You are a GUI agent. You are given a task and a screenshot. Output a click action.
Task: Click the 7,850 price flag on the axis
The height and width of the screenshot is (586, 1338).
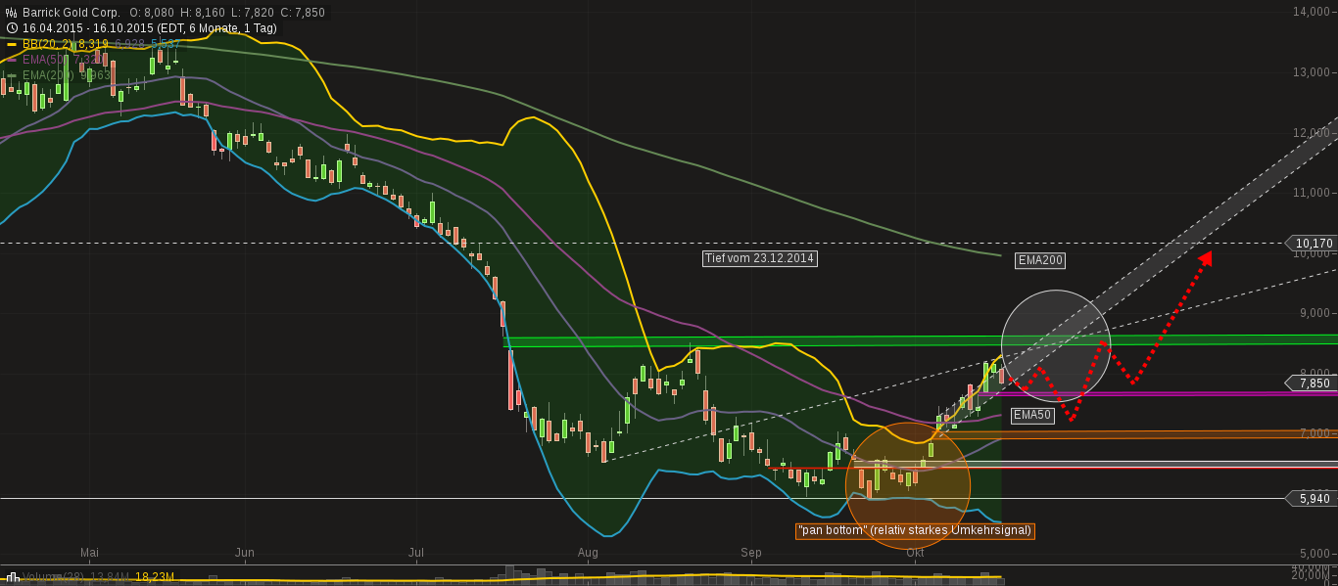point(1310,383)
